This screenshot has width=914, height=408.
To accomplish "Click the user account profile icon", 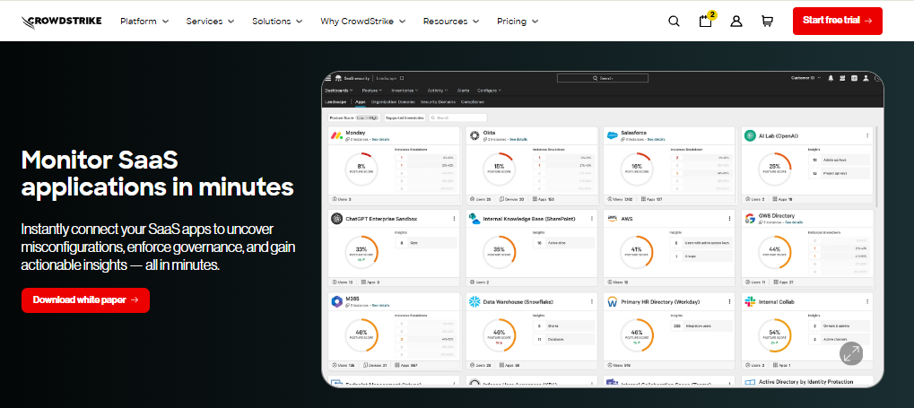I will [x=736, y=21].
